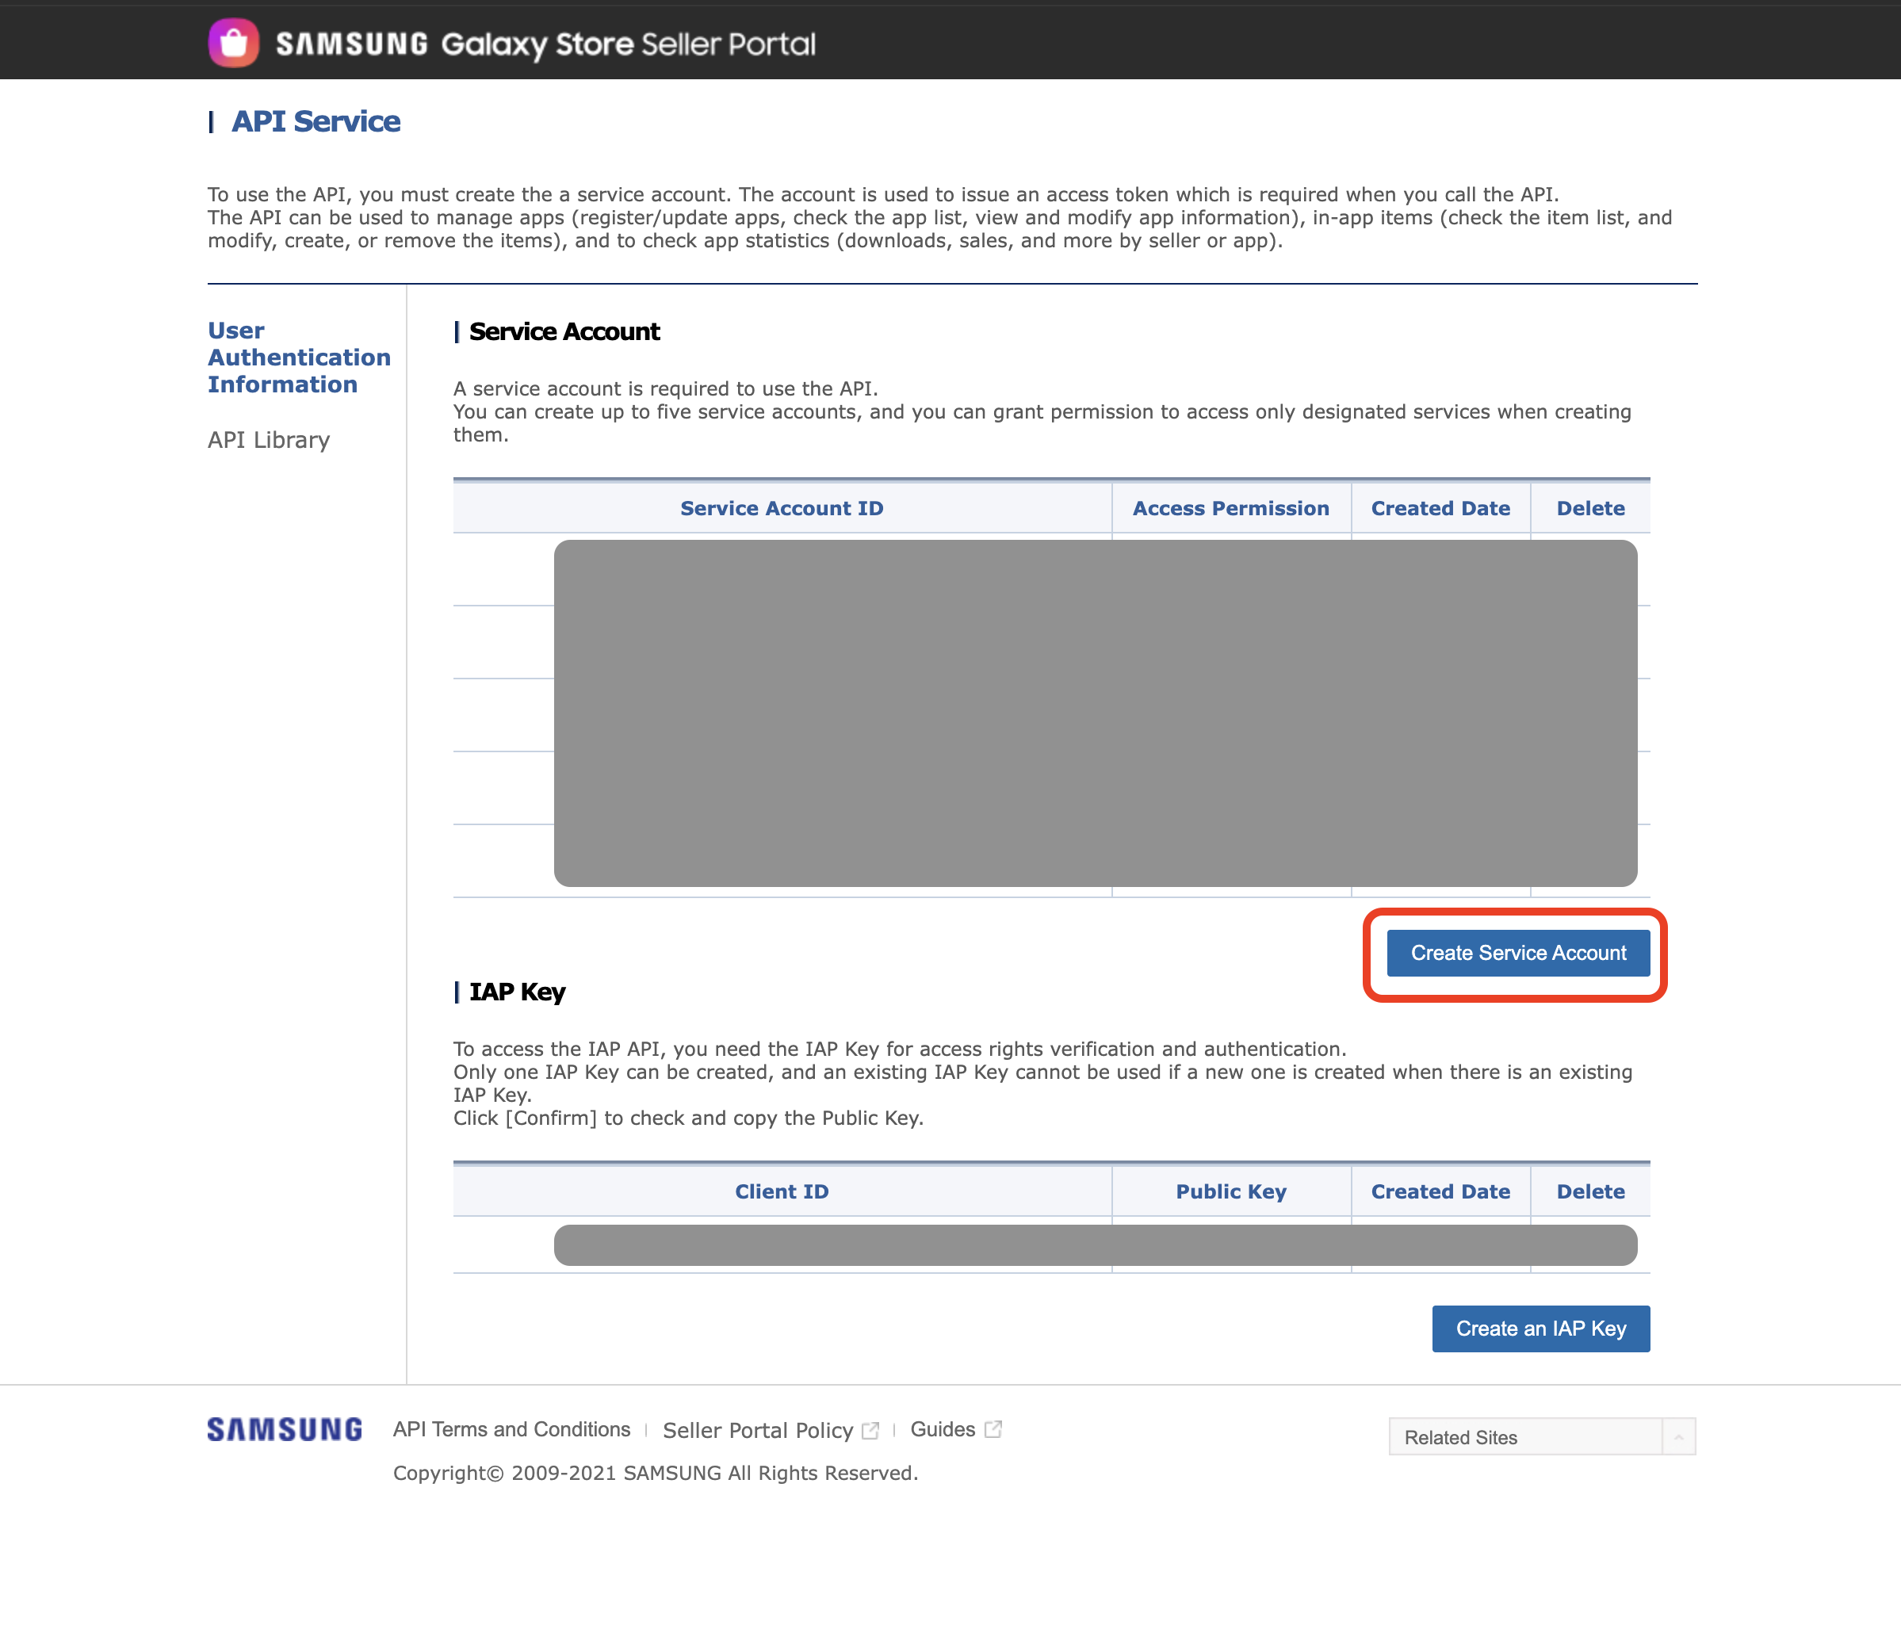
Task: Open the API Terms and Conditions link
Action: [512, 1429]
